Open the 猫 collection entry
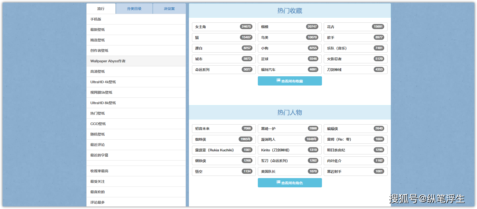Viewport: 477px width, 209px height. tap(224, 38)
